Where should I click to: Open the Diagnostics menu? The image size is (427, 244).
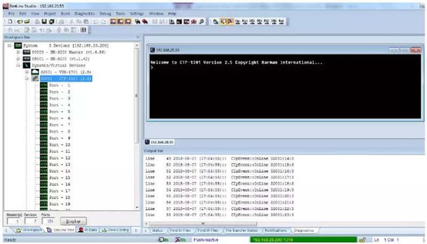85,14
